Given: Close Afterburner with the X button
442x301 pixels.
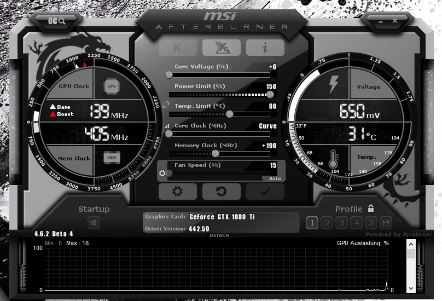Looking at the screenshot, I should (x=395, y=21).
